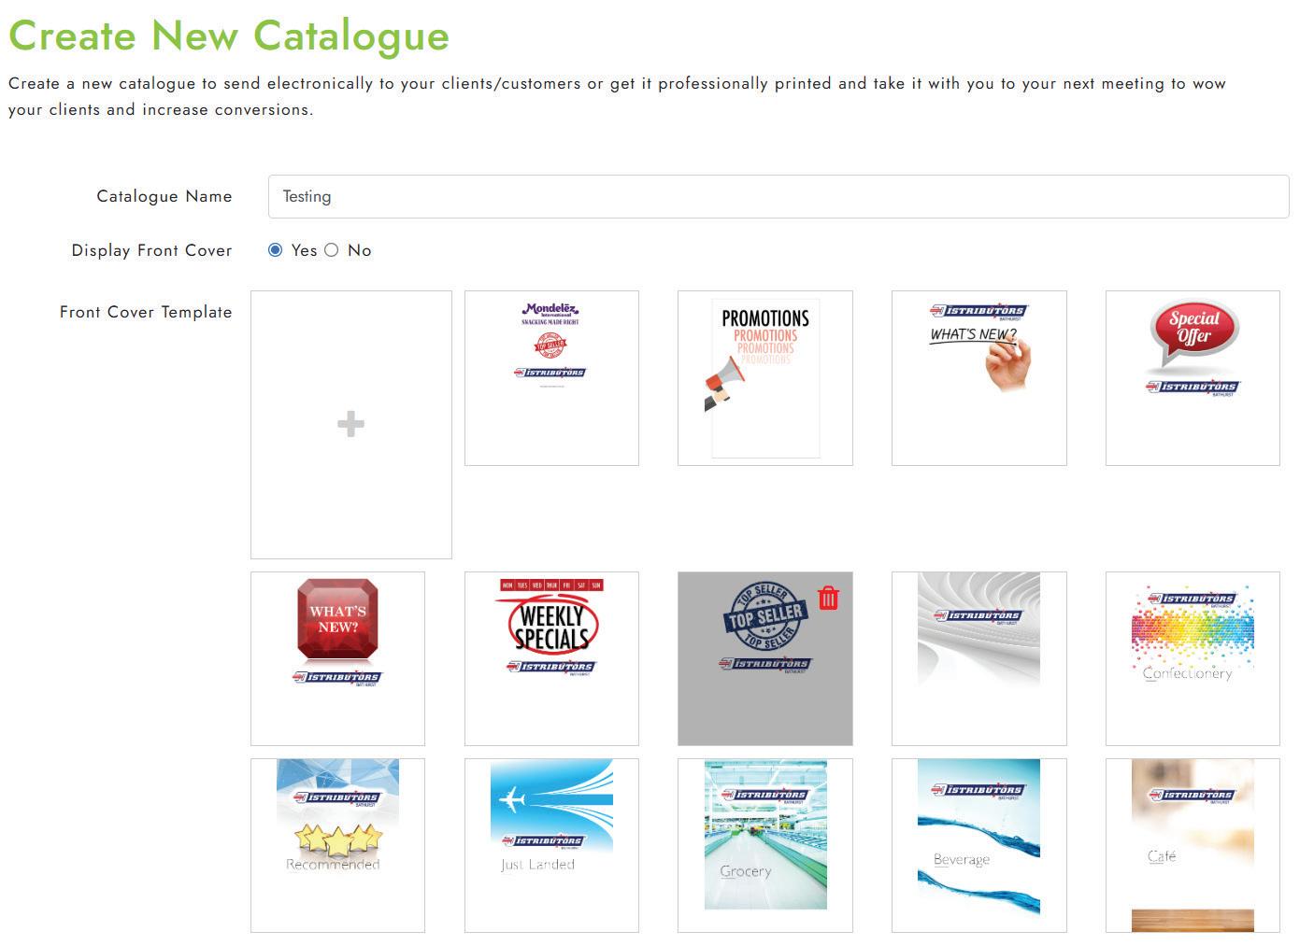Pick the white abstract curves cover

pyautogui.click(x=978, y=658)
